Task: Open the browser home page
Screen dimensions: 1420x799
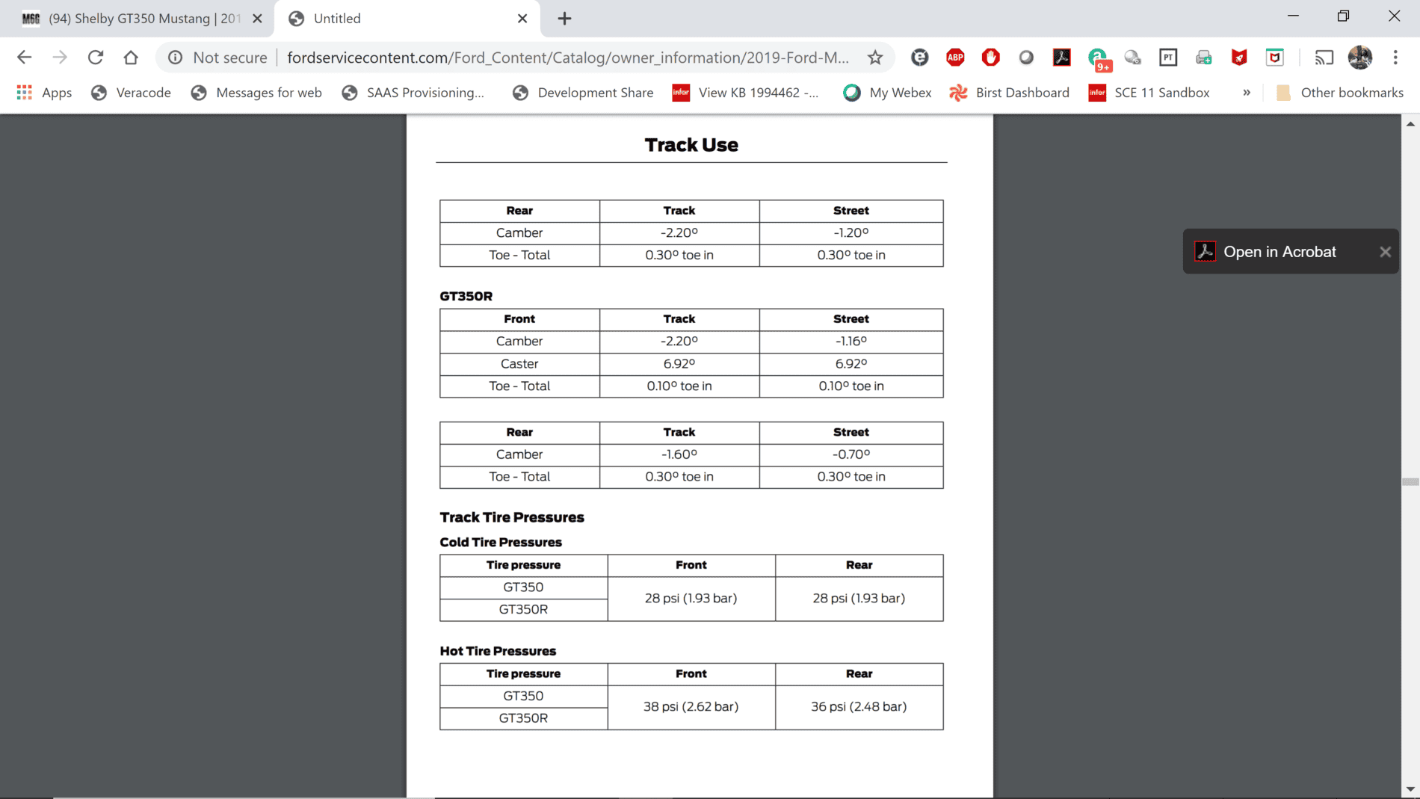Action: [131, 58]
